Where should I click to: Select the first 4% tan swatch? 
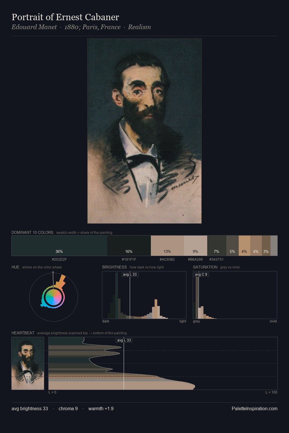[x=244, y=246]
